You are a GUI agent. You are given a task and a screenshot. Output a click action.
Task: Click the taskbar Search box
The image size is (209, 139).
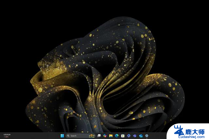pyautogui.click(x=81, y=136)
